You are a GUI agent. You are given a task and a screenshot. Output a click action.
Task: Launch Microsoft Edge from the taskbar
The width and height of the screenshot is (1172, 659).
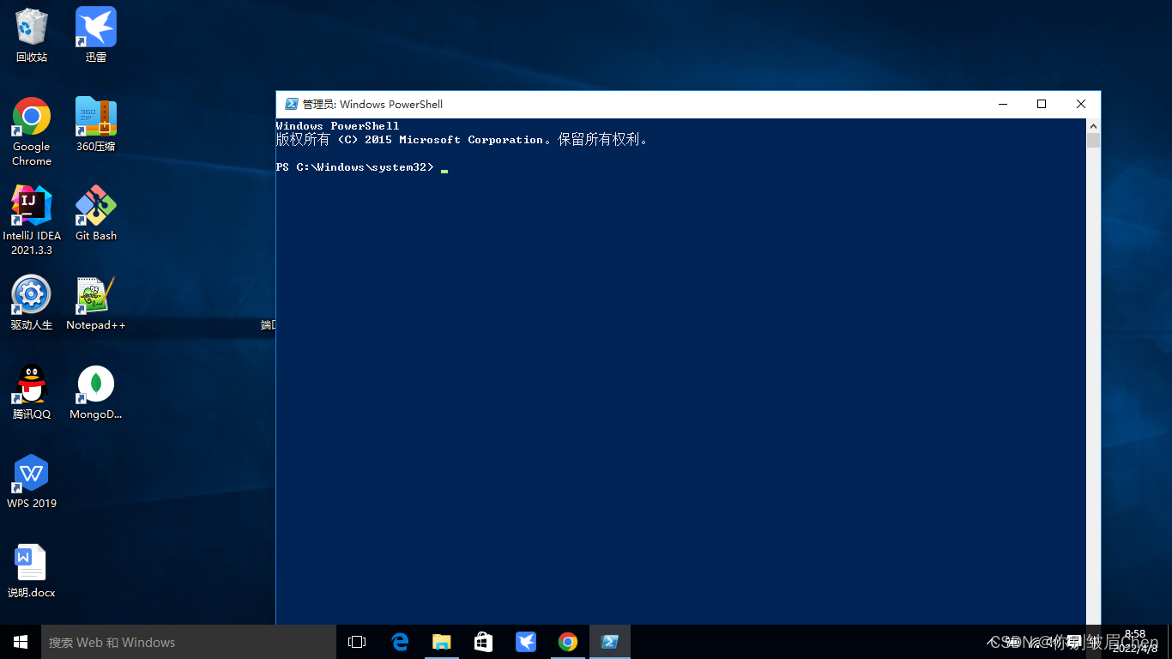pos(400,642)
